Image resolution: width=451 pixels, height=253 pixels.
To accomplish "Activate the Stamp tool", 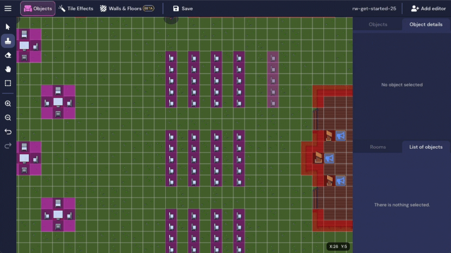I will (8, 41).
